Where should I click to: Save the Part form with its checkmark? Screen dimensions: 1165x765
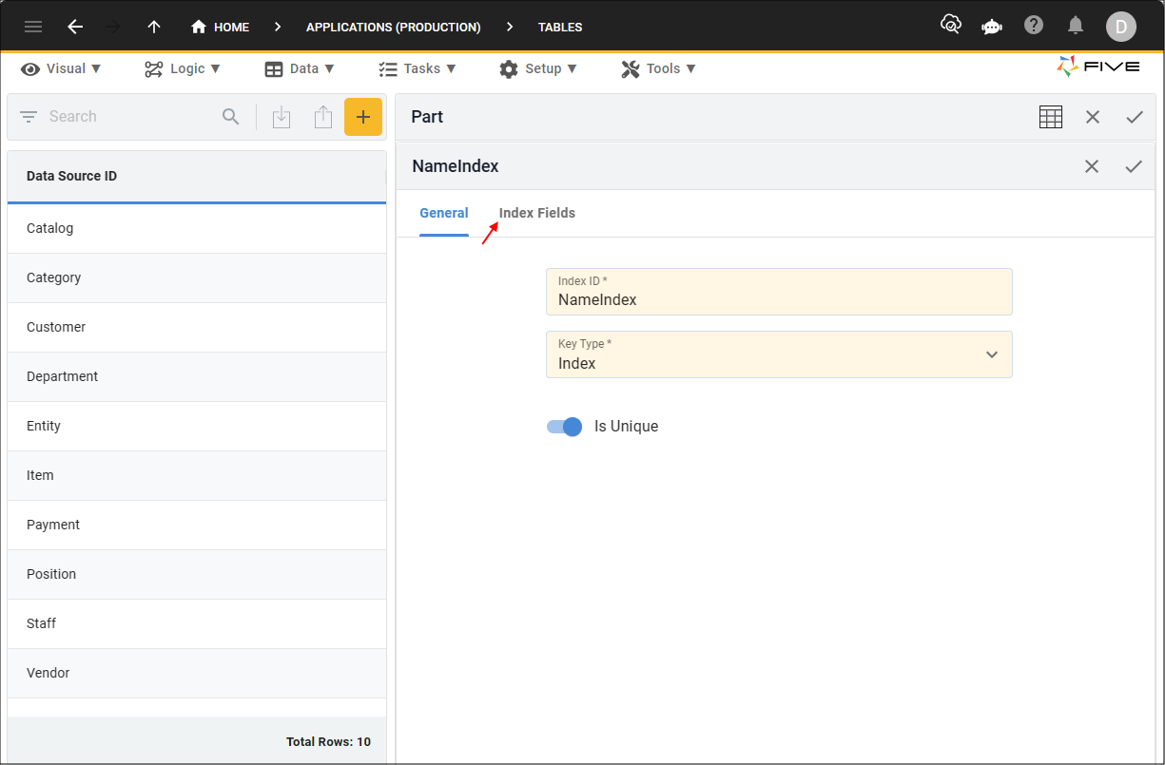tap(1135, 117)
